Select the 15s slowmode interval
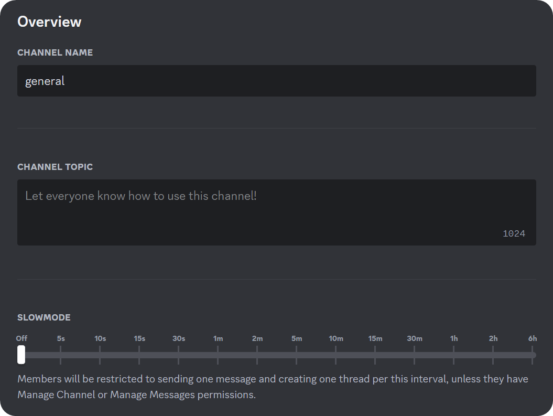The width and height of the screenshot is (553, 416). click(x=139, y=355)
